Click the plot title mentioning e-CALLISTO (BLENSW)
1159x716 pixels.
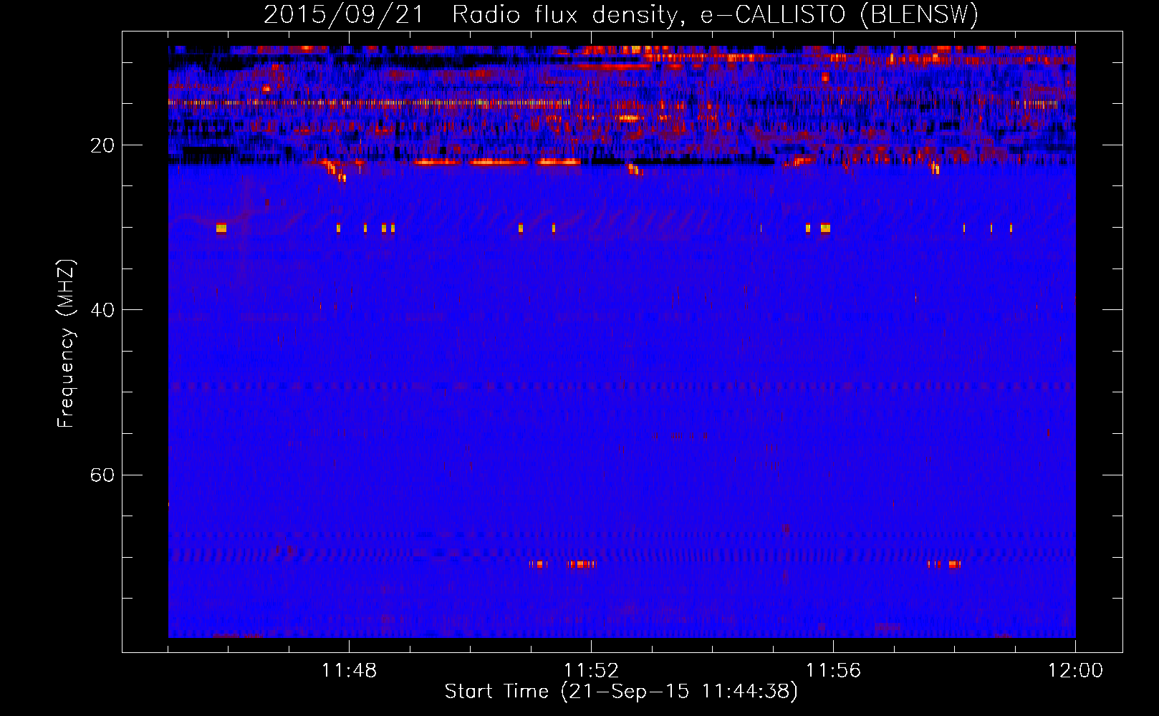tap(621, 14)
